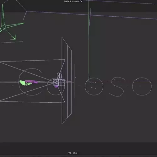This screenshot has width=157, height=157.
Task: Select the purple geometry inside the frustum
Action: click(x=31, y=82)
